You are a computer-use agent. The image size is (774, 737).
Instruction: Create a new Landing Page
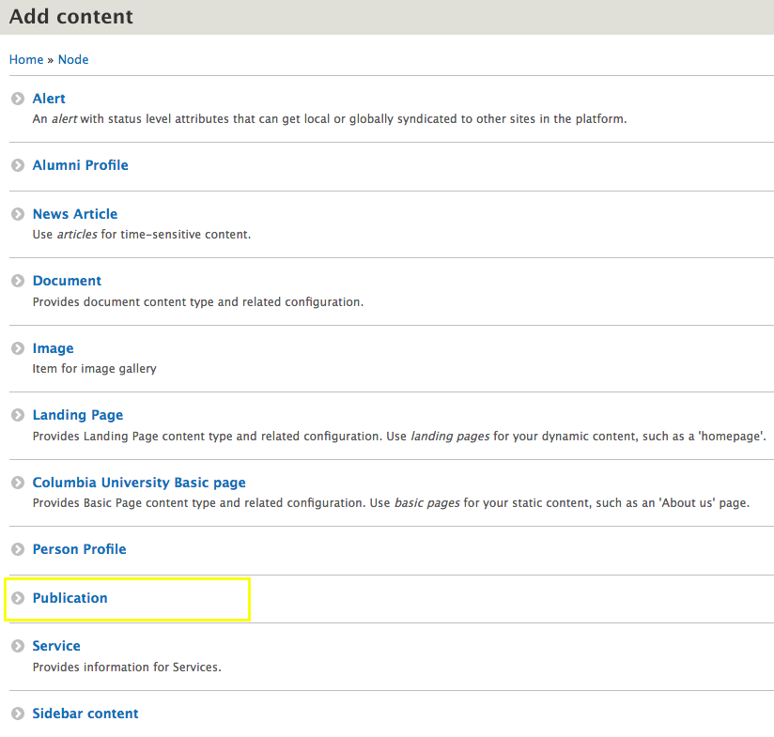tap(77, 414)
